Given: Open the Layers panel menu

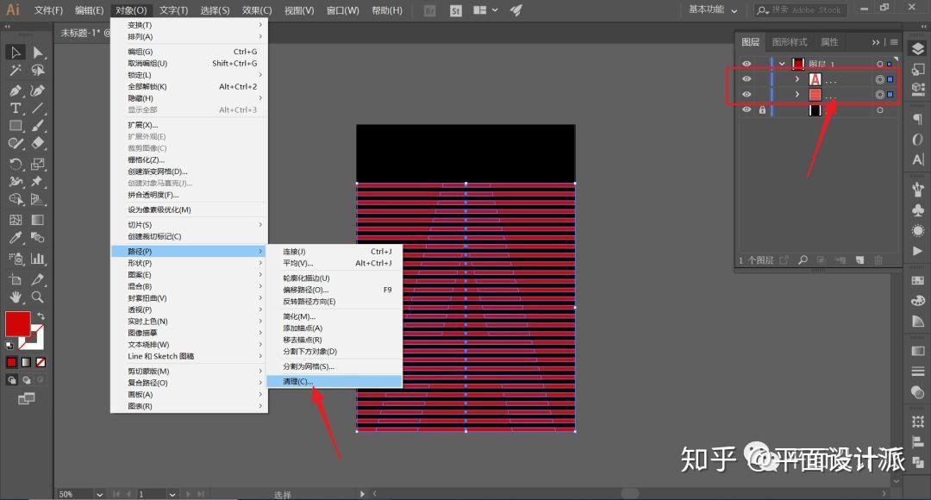Looking at the screenshot, I should click(x=894, y=42).
